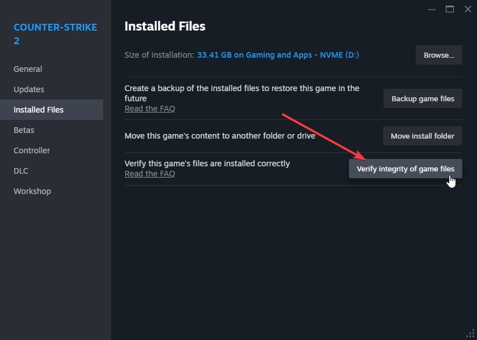
Task: Click the 'Size of installation:' label
Action: pyautogui.click(x=159, y=55)
